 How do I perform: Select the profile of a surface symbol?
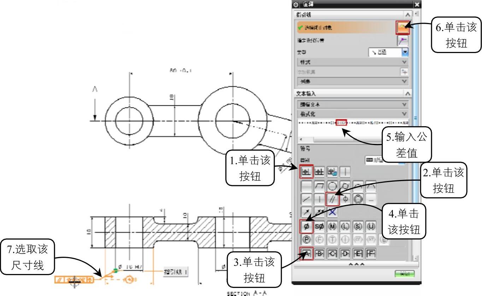(371, 186)
